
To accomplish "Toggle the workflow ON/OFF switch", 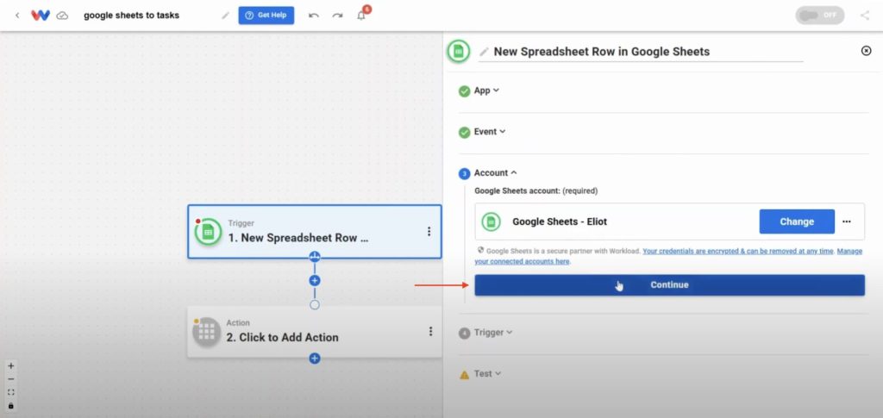I will point(819,16).
